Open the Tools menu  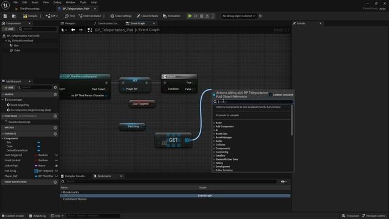[83, 2]
